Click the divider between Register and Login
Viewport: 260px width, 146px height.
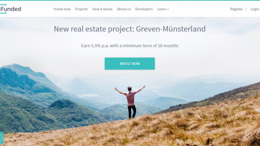coord(246,9)
